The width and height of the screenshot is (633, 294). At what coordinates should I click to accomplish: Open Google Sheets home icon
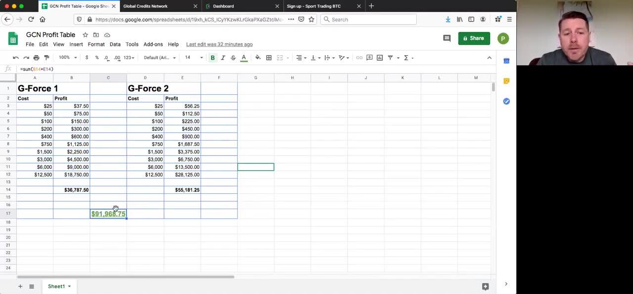pos(13,39)
